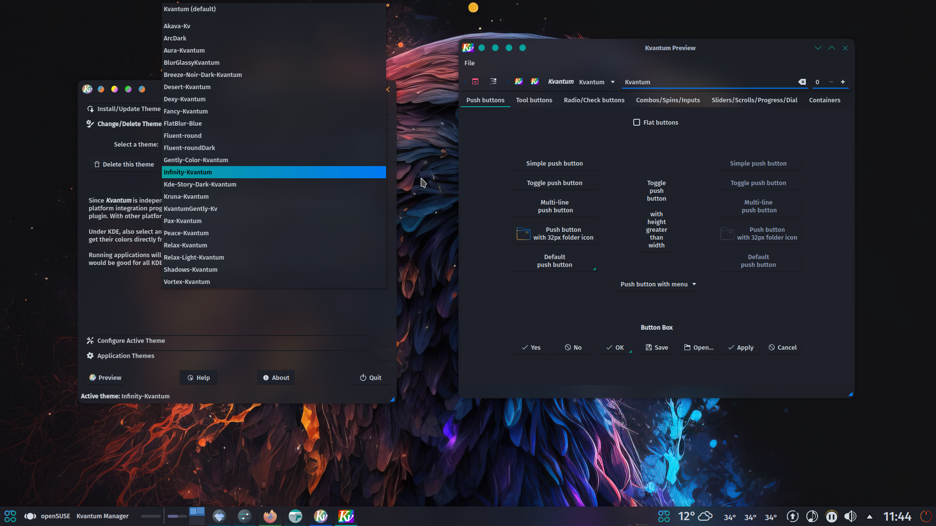This screenshot has height=526, width=936.
Task: Open the About dialog in Kvantum Manager
Action: (276, 377)
